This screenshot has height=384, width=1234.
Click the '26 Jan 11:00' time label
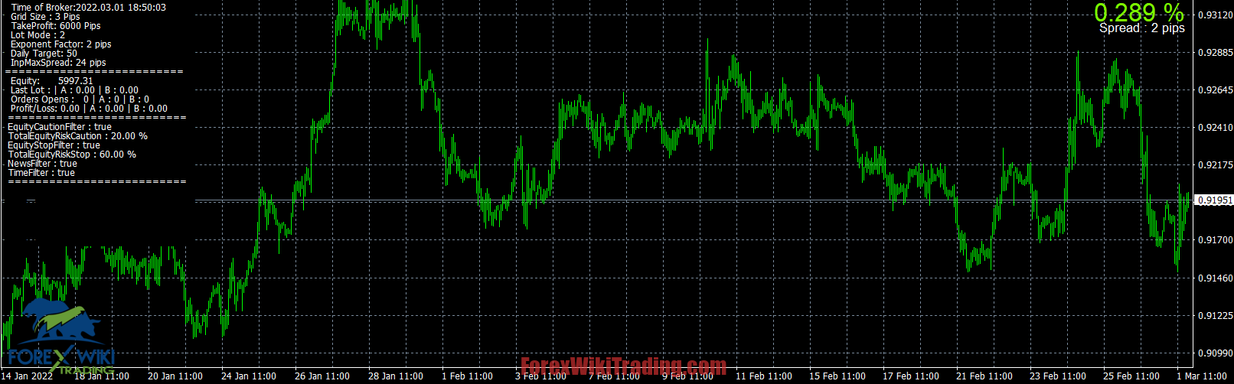322,376
